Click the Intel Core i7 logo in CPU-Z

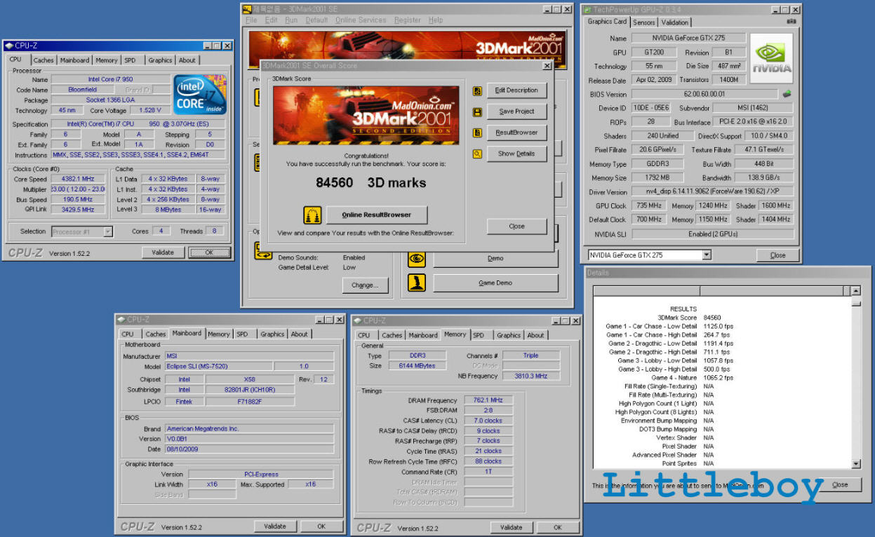click(200, 95)
